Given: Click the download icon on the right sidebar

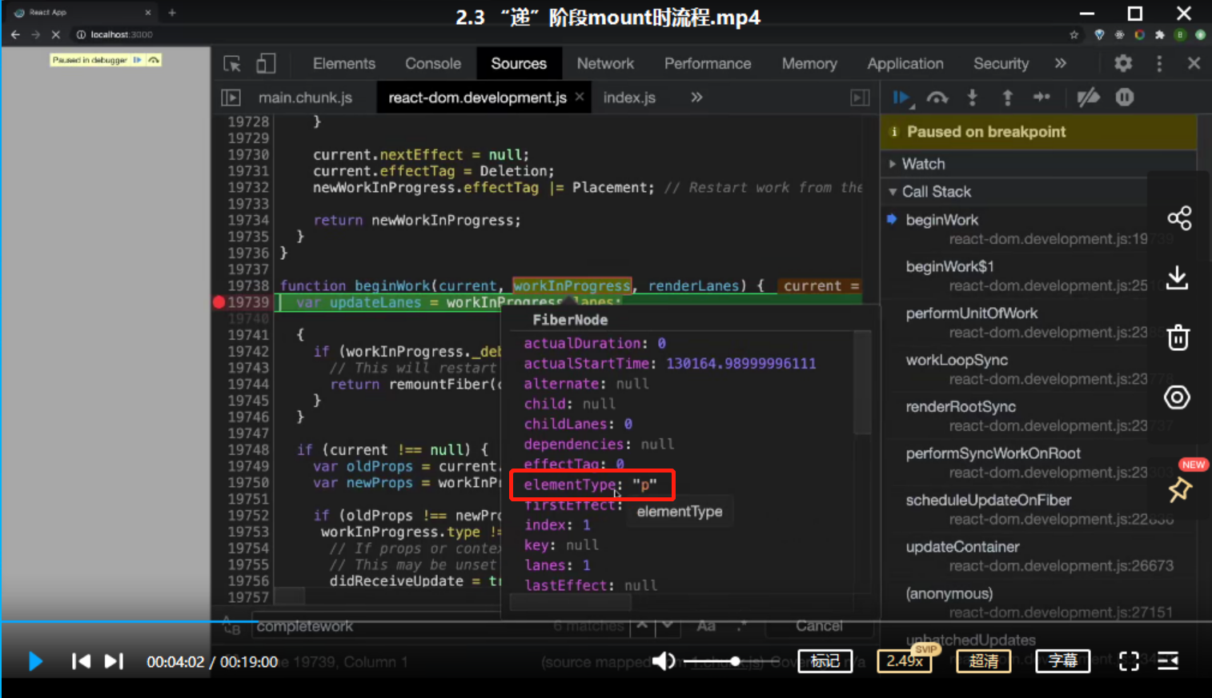Looking at the screenshot, I should point(1178,278).
